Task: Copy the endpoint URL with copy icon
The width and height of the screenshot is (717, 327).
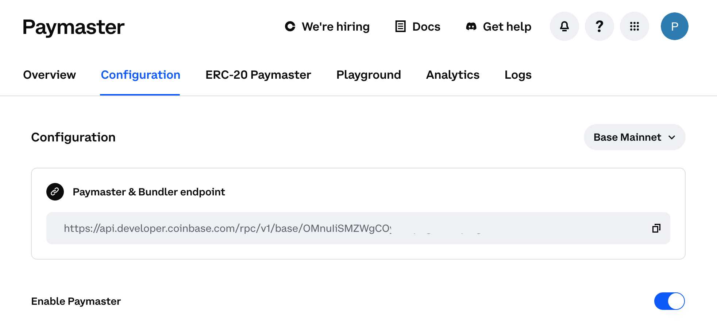Action: 656,228
